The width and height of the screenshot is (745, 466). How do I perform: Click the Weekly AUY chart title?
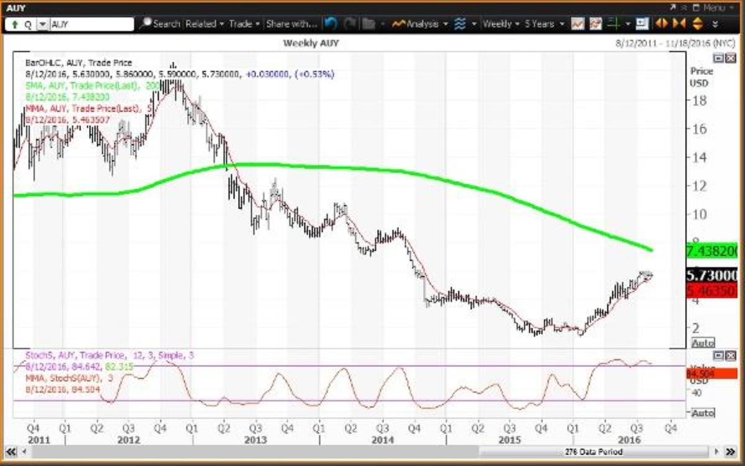click(x=311, y=43)
